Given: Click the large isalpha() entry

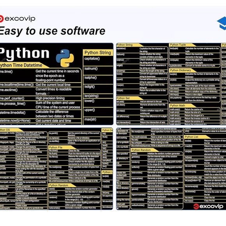Looking at the screenshot, I should tap(90, 78).
